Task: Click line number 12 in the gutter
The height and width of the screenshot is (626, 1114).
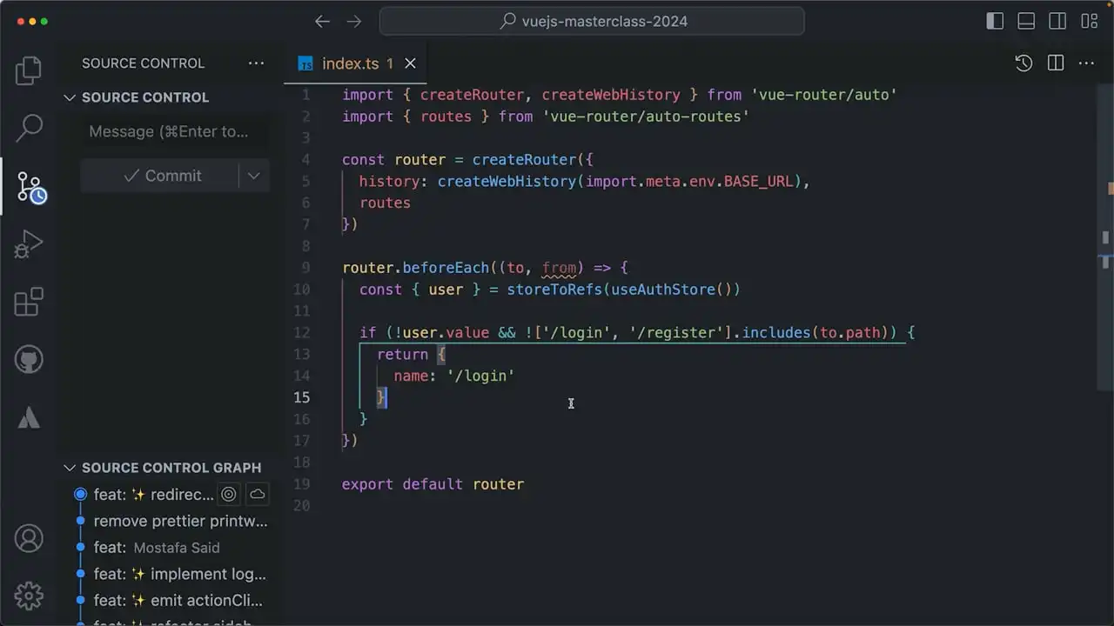Action: tap(302, 333)
